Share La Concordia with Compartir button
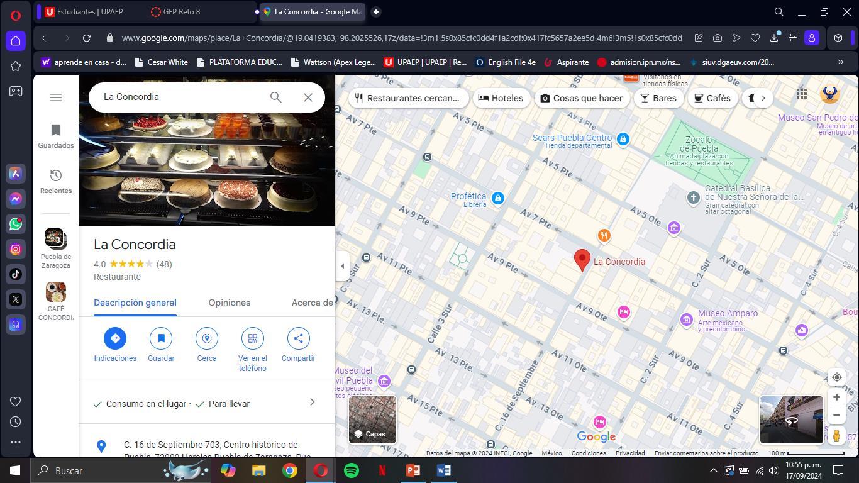Image resolution: width=859 pixels, height=483 pixels. (x=299, y=345)
